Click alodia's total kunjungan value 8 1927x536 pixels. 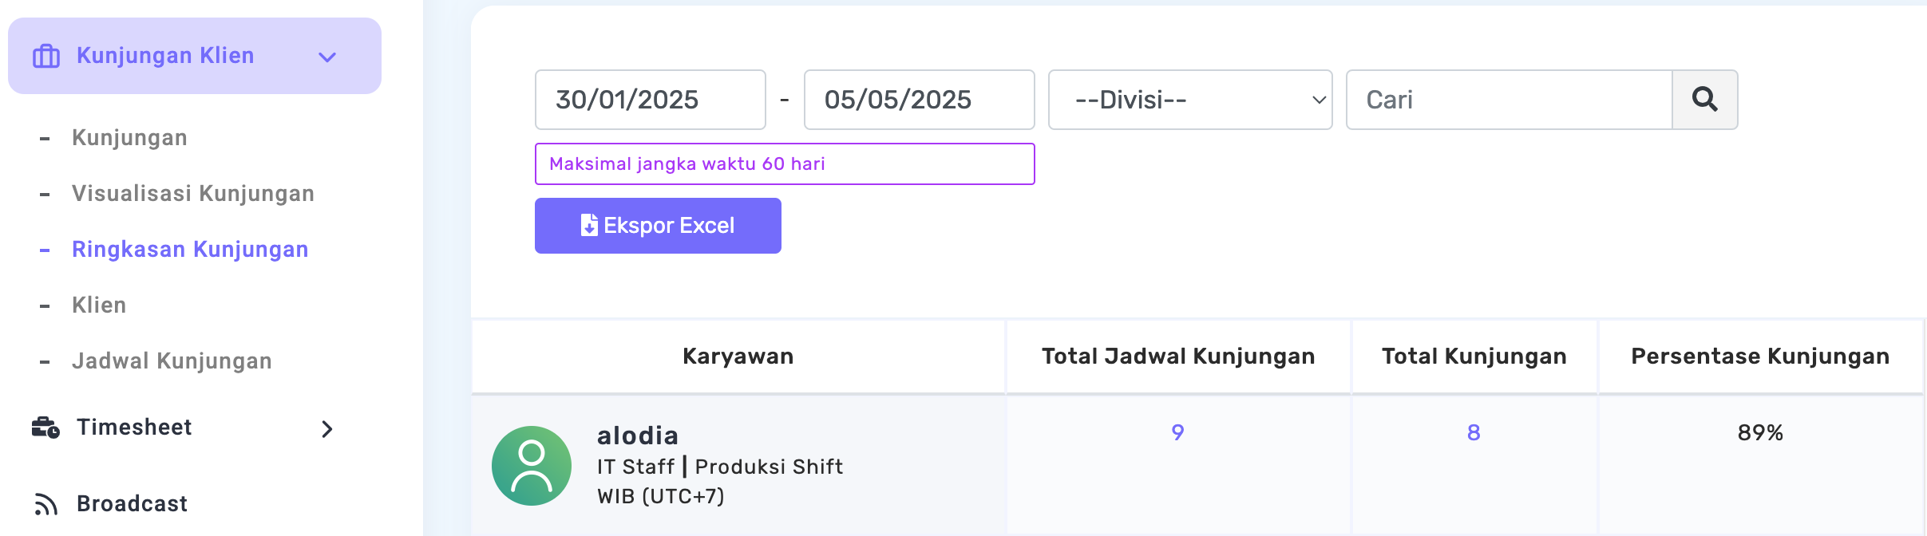1474,432
